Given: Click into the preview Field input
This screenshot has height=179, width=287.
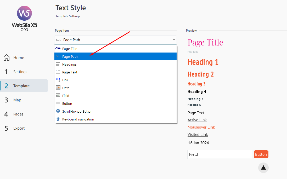Looking at the screenshot, I should tap(220, 154).
